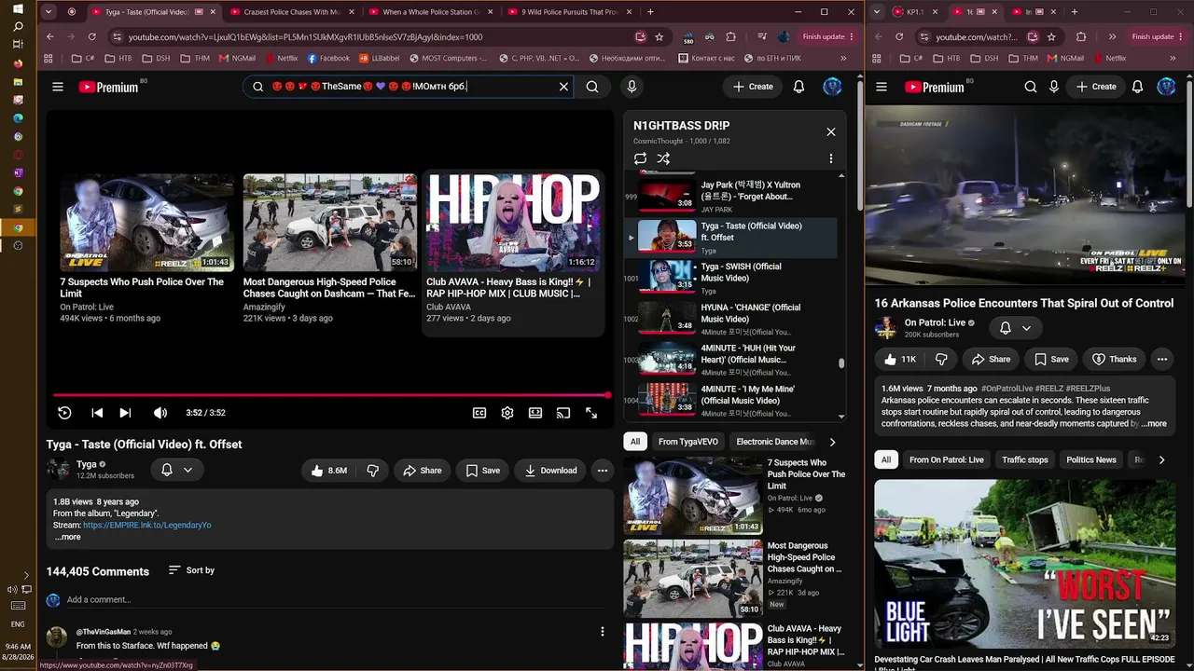1194x671 pixels.
Task: Select the Traffic stops chip in right window
Action: 1025,459
